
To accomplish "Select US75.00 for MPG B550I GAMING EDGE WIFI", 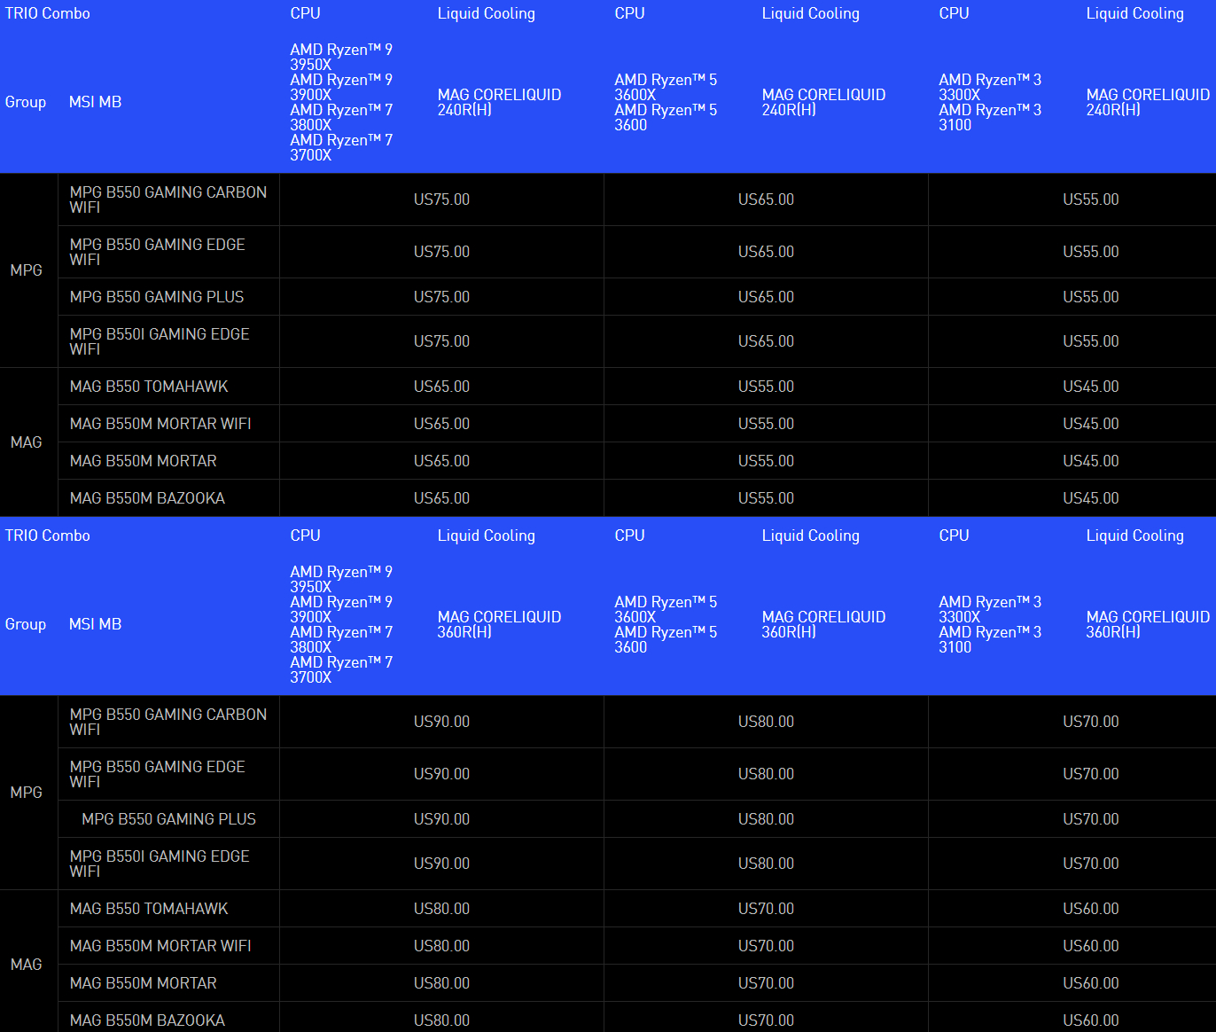I will 441,341.
